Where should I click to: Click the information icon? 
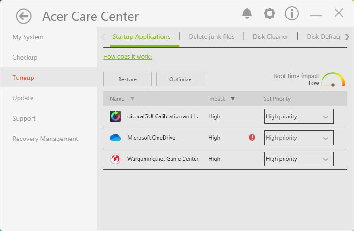tap(292, 14)
